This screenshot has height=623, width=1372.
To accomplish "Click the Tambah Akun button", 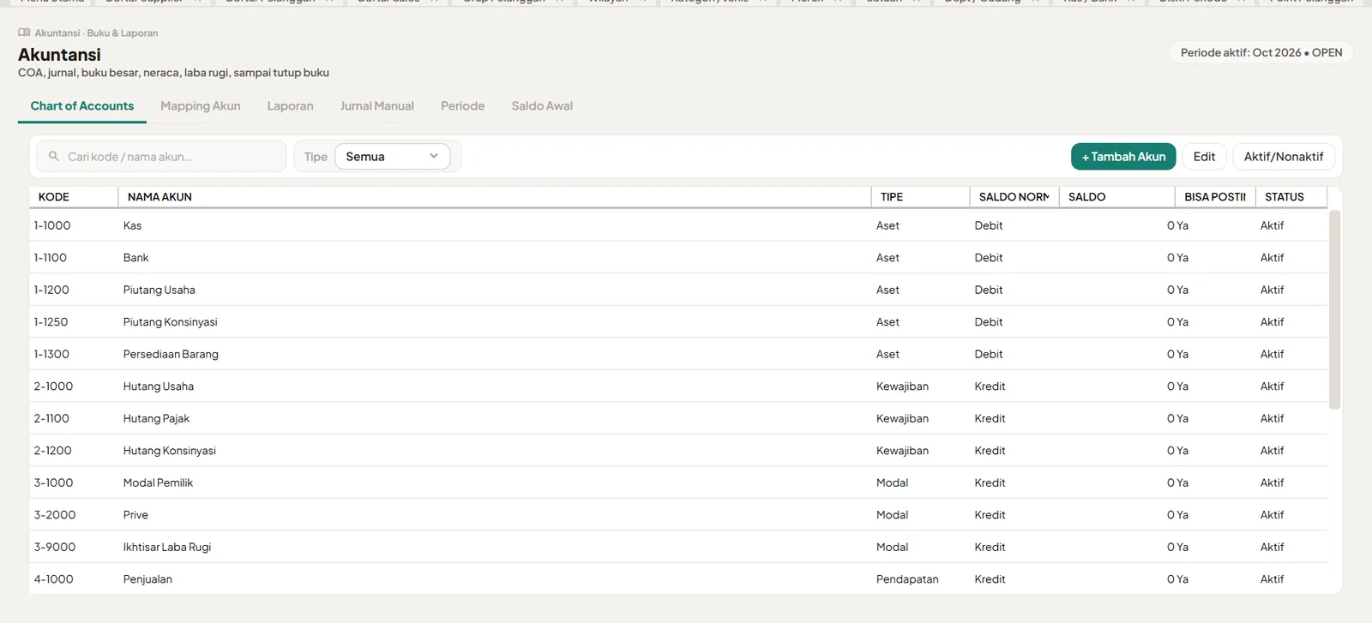I will tap(1123, 157).
